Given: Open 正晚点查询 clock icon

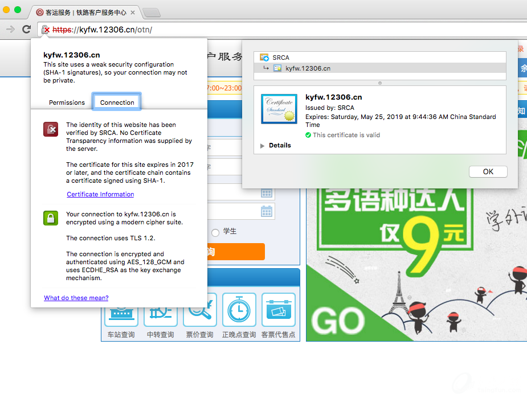Looking at the screenshot, I should (239, 311).
